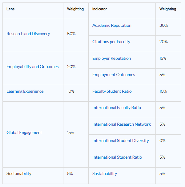185x187 pixels.
Task: Click the Employability and Outcomes link
Action: coord(32,67)
